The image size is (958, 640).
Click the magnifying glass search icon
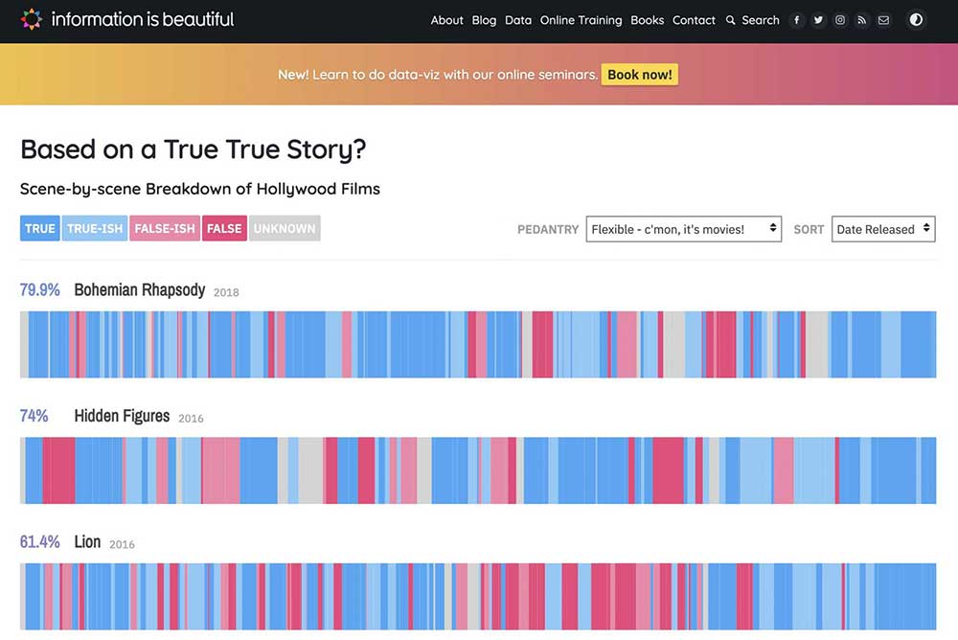730,20
